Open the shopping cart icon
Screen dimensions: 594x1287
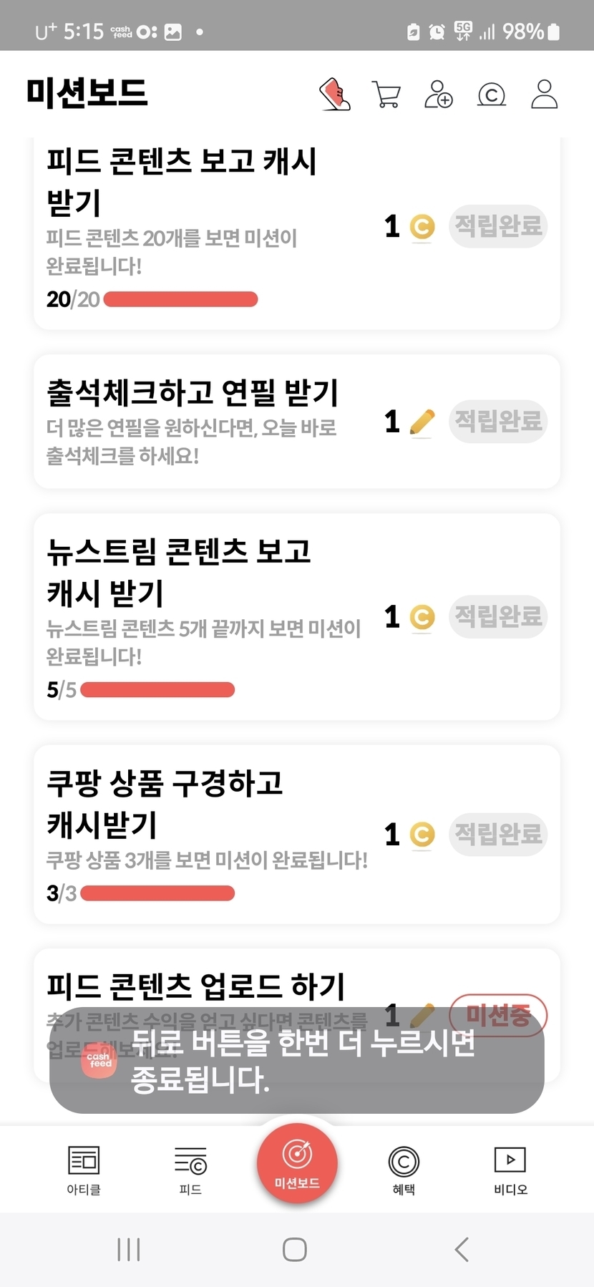[386, 94]
